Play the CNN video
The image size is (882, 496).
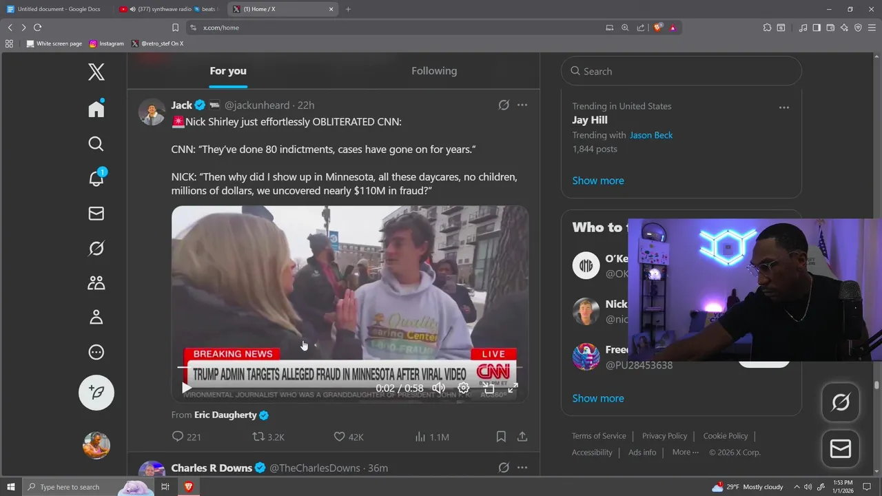[x=186, y=388]
